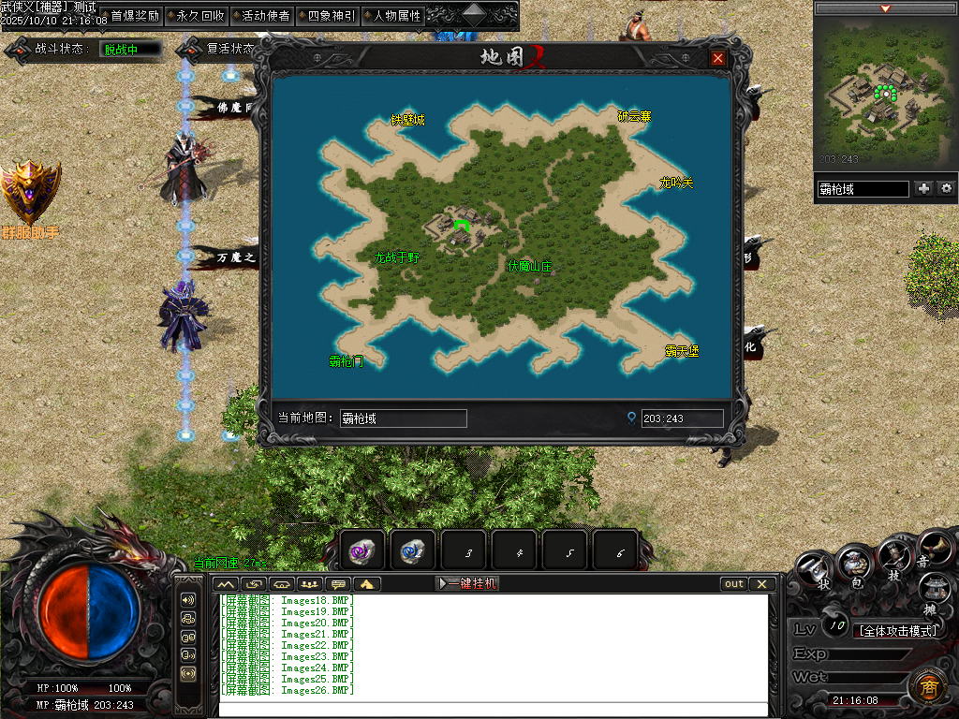Toggle the speaker sound chat filter icon
Image resolution: width=959 pixels, height=719 pixels.
188,600
